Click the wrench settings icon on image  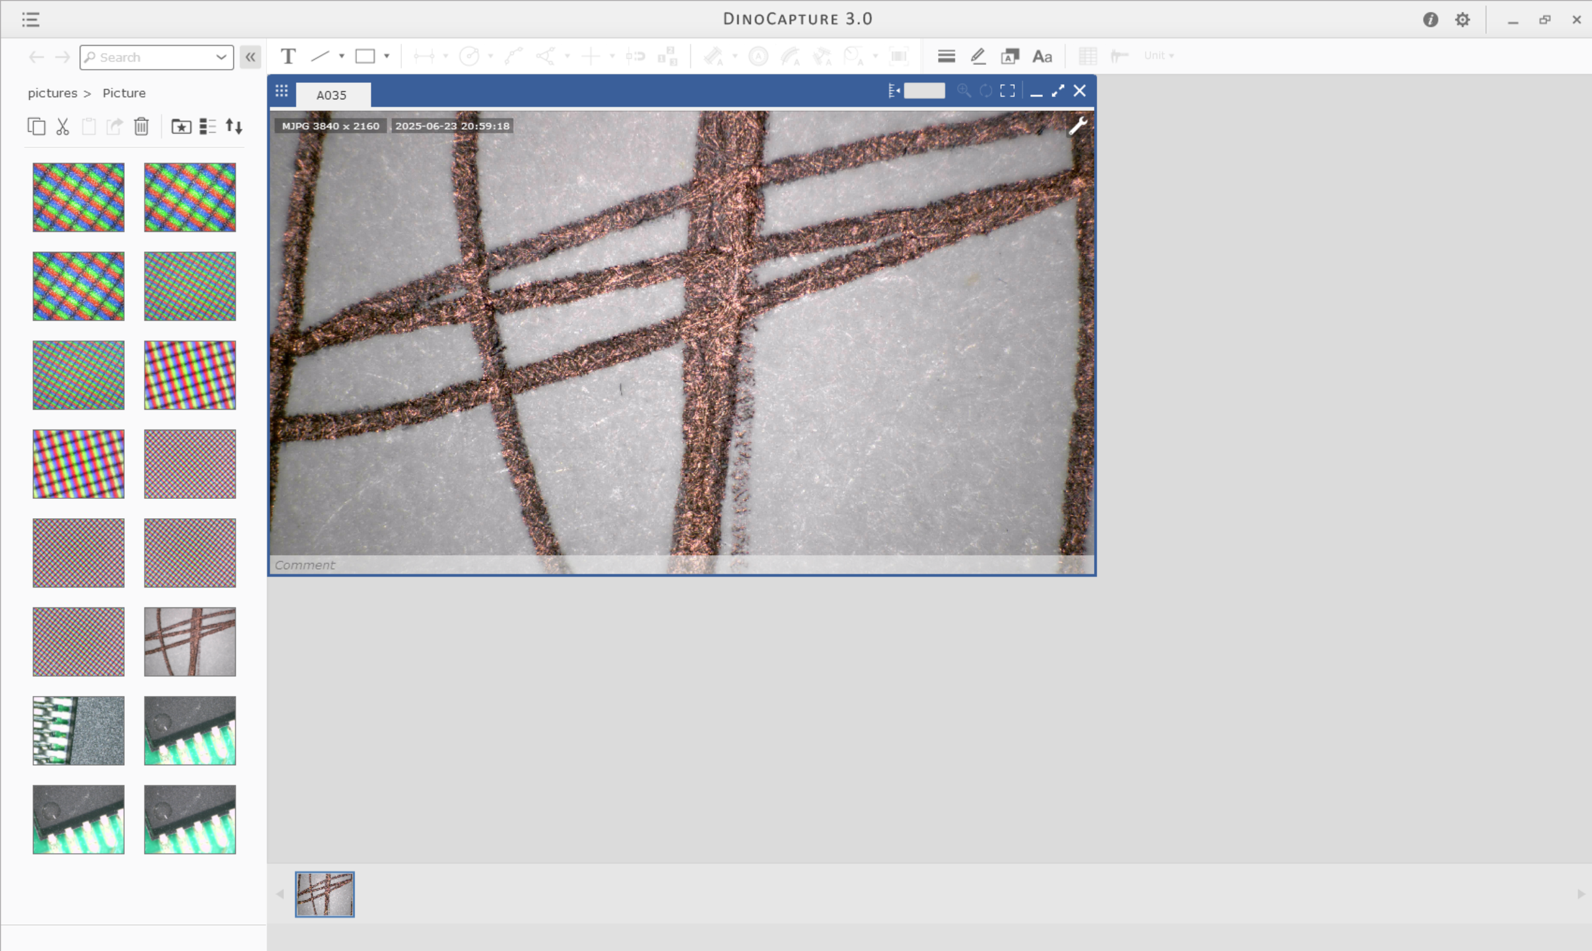click(x=1078, y=125)
